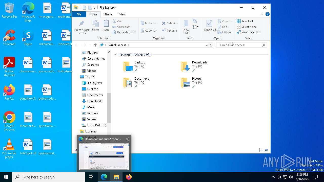Click Firefox icon in taskbar
The image size is (324, 182).
pos(129,177)
